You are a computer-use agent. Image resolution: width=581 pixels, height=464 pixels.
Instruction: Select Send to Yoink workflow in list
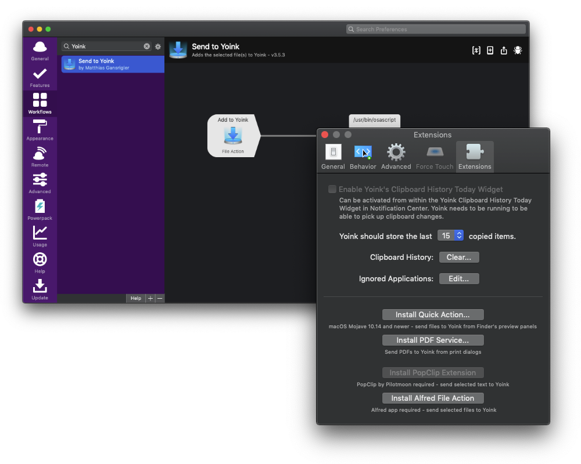click(113, 64)
